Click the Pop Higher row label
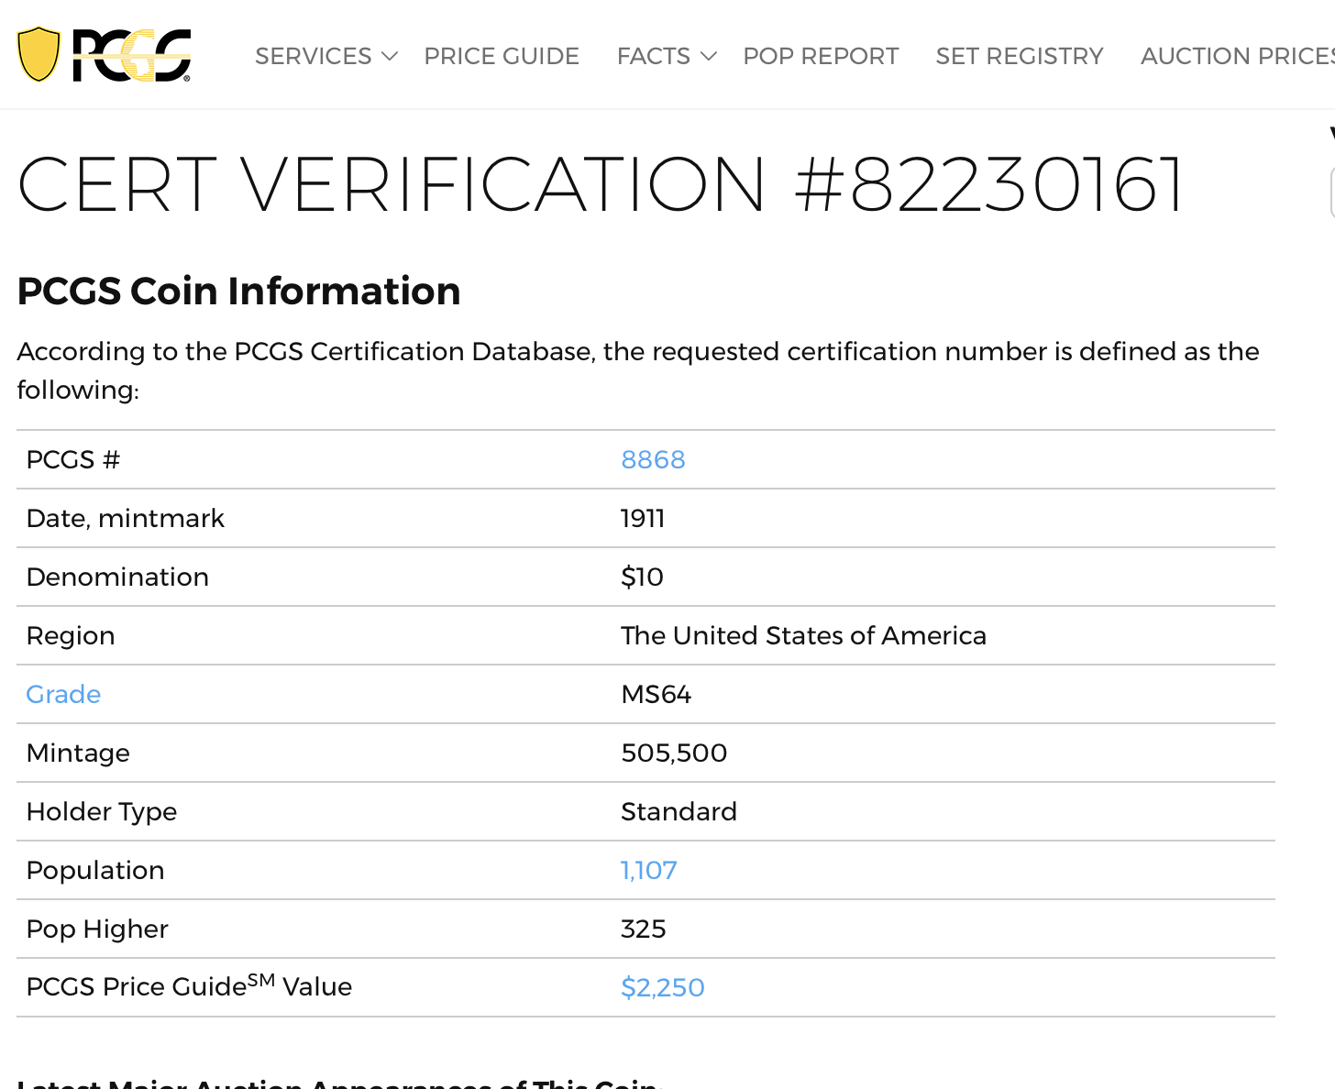This screenshot has height=1089, width=1335. (x=97, y=929)
